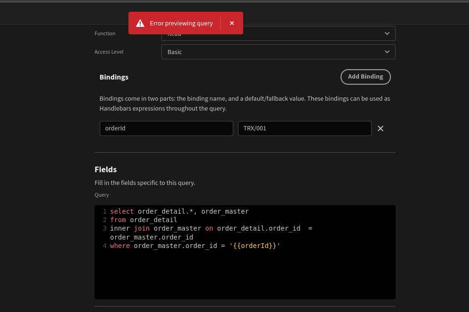Click the Fields section heading
This screenshot has width=469, height=312.
tap(105, 169)
